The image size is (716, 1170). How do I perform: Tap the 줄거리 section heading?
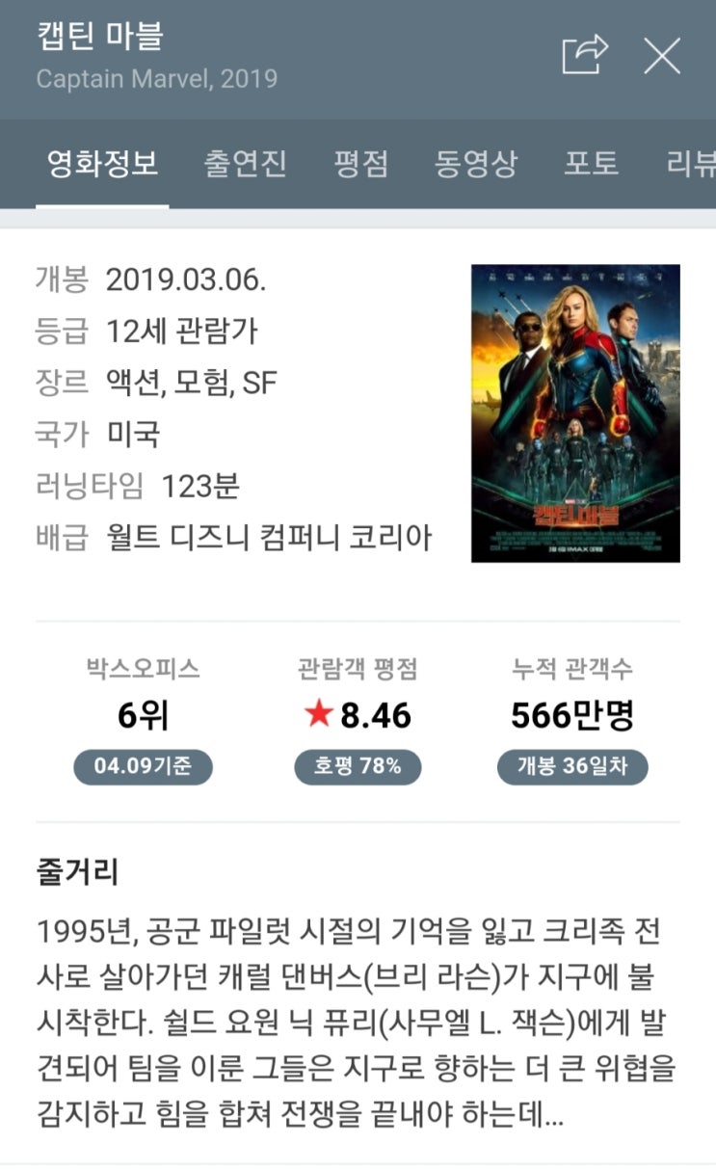(x=78, y=873)
